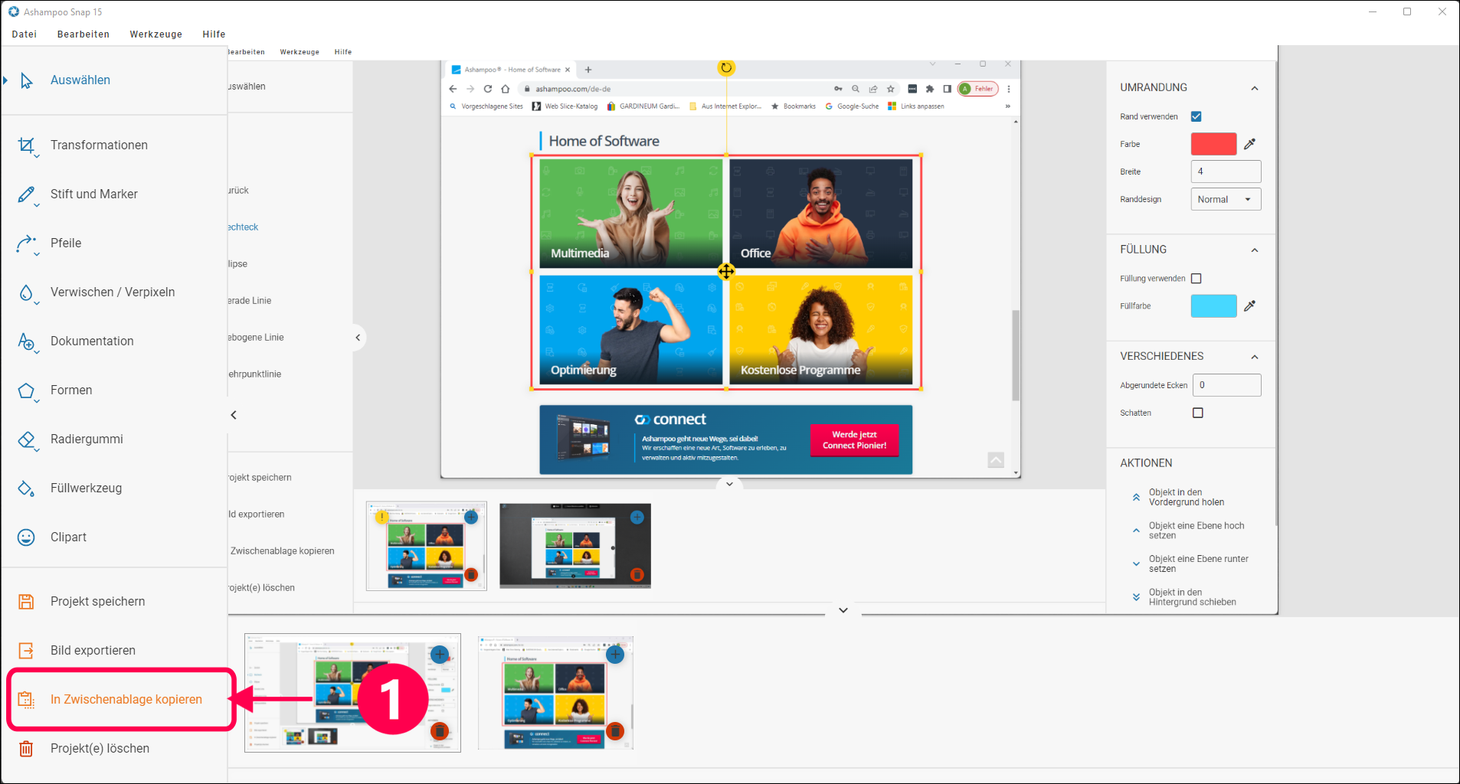
Task: Open the red Farbe border color swatch
Action: click(1213, 144)
